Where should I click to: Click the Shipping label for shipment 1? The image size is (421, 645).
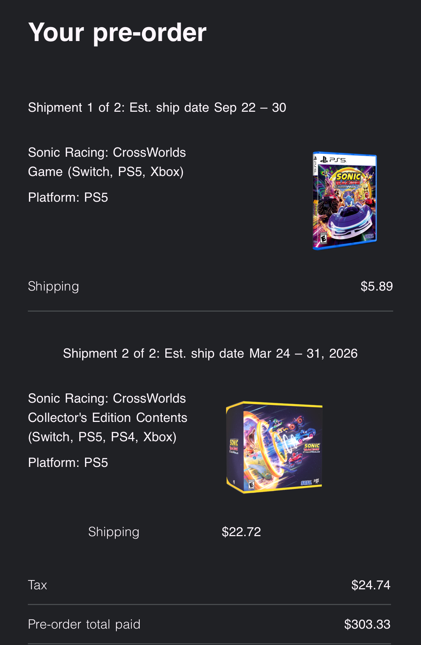[54, 287]
